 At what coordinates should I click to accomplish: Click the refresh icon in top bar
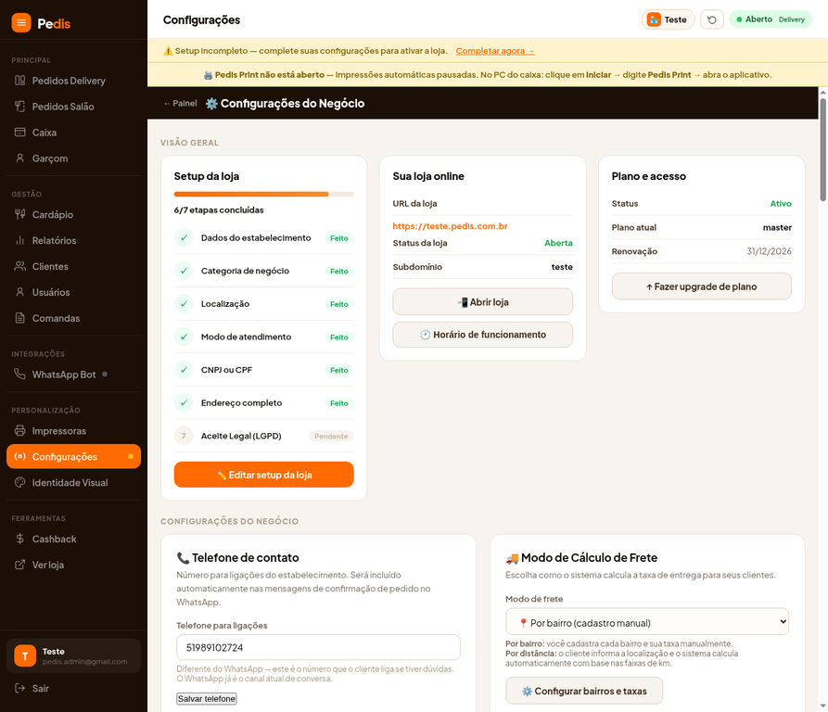click(x=712, y=19)
